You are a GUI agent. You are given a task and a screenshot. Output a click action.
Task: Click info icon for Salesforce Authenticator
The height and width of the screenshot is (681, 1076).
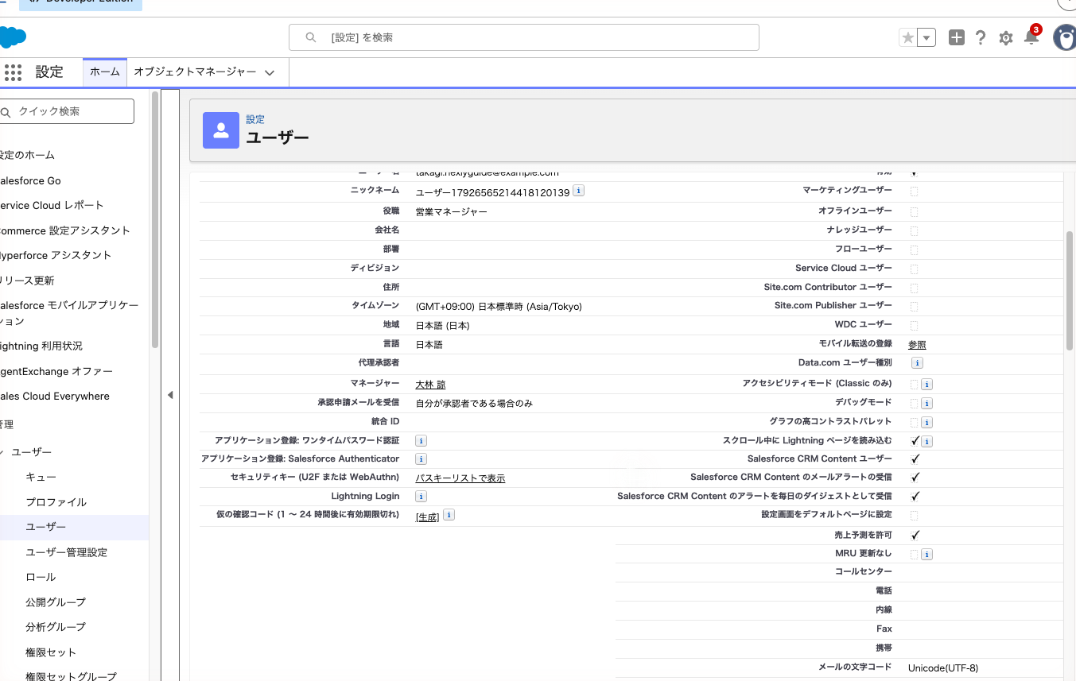pos(421,459)
